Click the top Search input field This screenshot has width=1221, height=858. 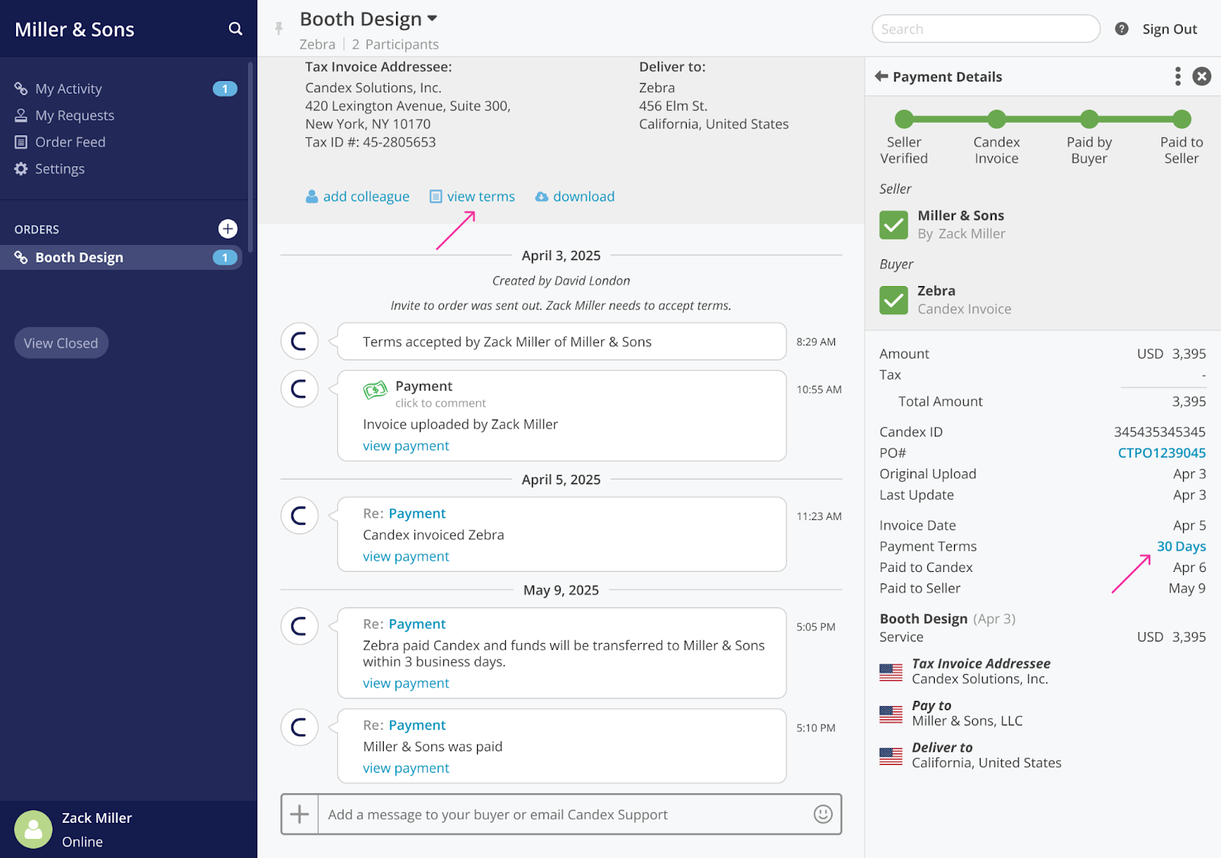pyautogui.click(x=985, y=29)
